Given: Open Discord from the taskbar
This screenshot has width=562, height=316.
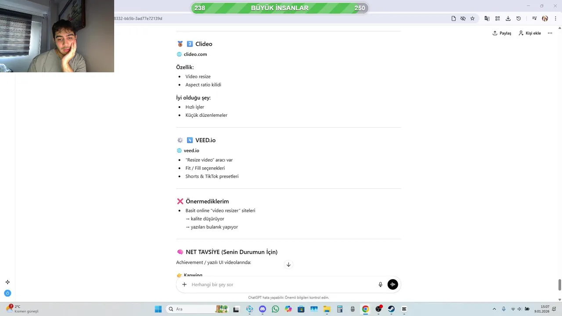Looking at the screenshot, I should 263,309.
